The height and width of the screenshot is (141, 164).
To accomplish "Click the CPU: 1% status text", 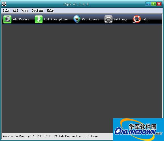I will (51, 136).
